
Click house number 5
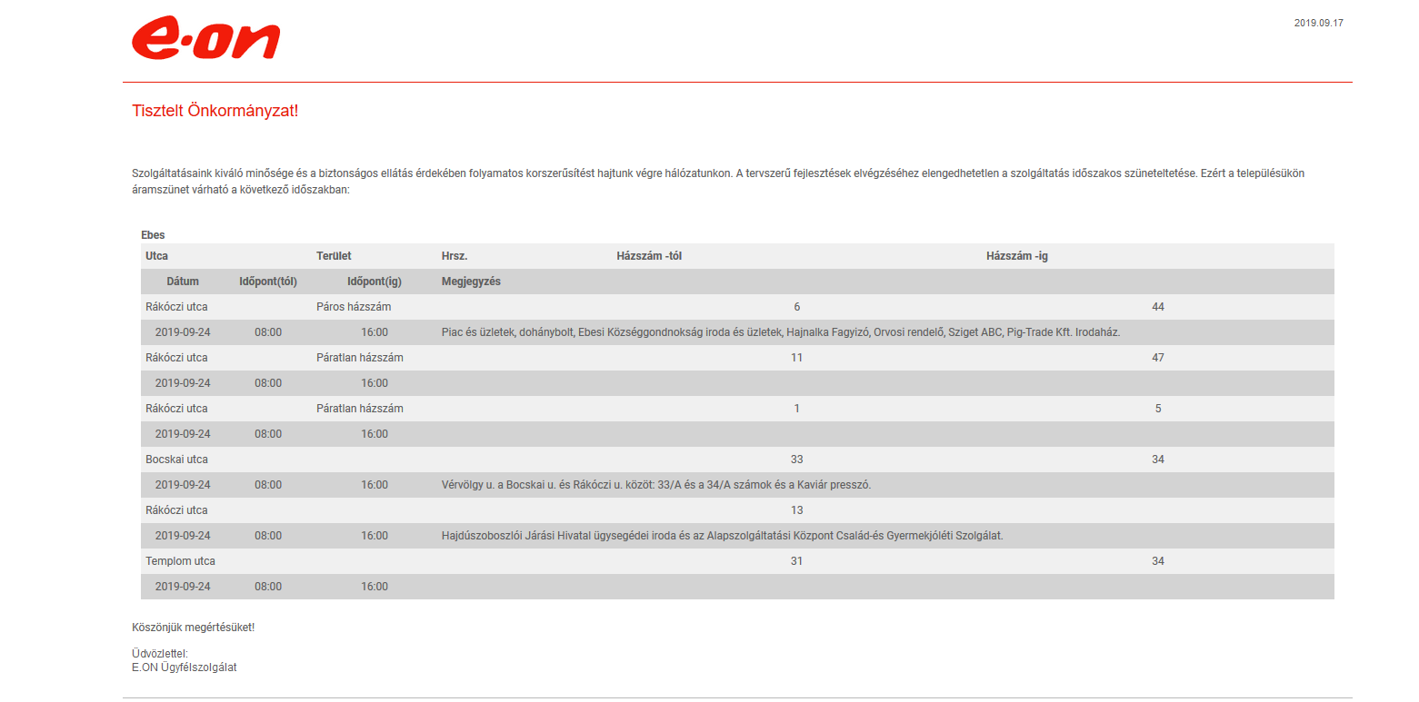1158,409
